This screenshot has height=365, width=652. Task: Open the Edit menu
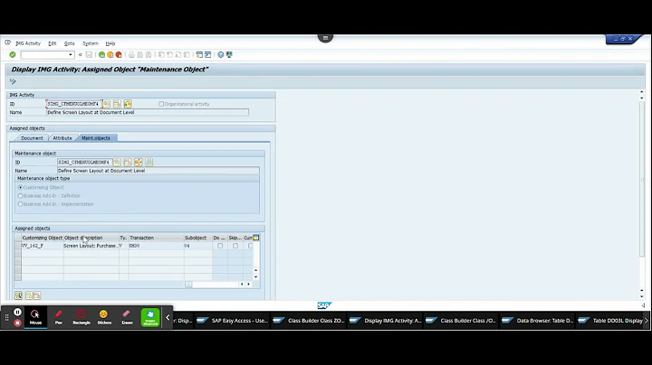(52, 43)
